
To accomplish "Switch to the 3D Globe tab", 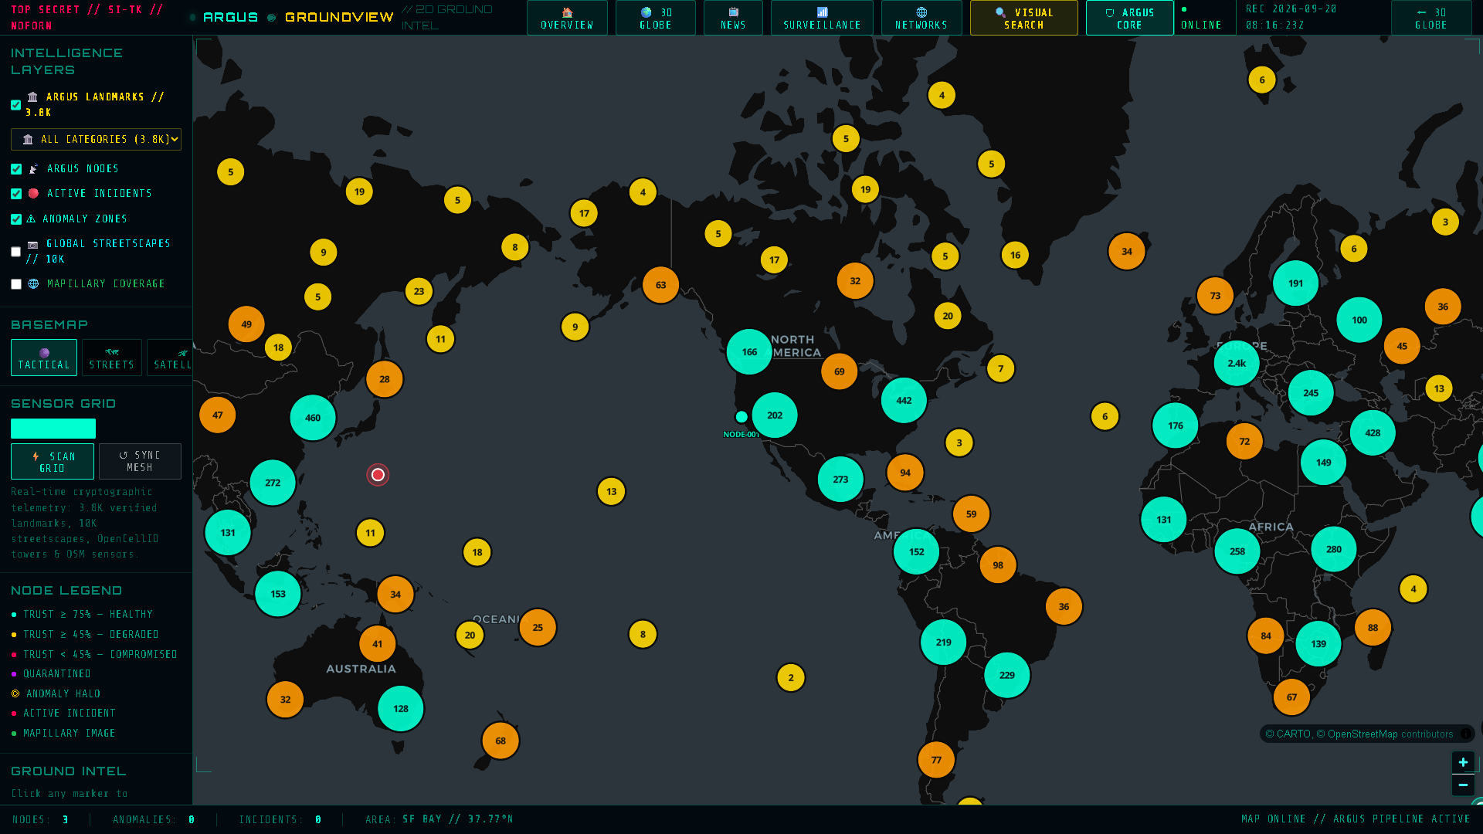I will (x=655, y=18).
